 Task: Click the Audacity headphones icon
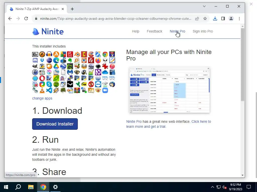(49, 54)
